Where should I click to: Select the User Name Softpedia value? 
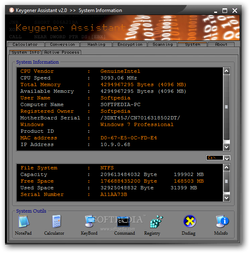point(115,98)
